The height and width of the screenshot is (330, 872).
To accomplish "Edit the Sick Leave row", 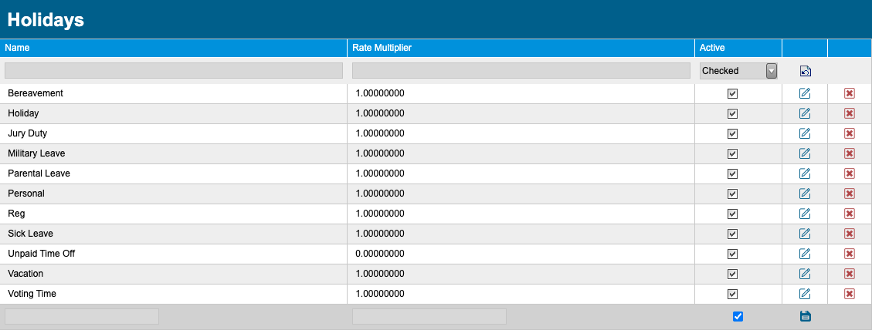I will tap(804, 234).
